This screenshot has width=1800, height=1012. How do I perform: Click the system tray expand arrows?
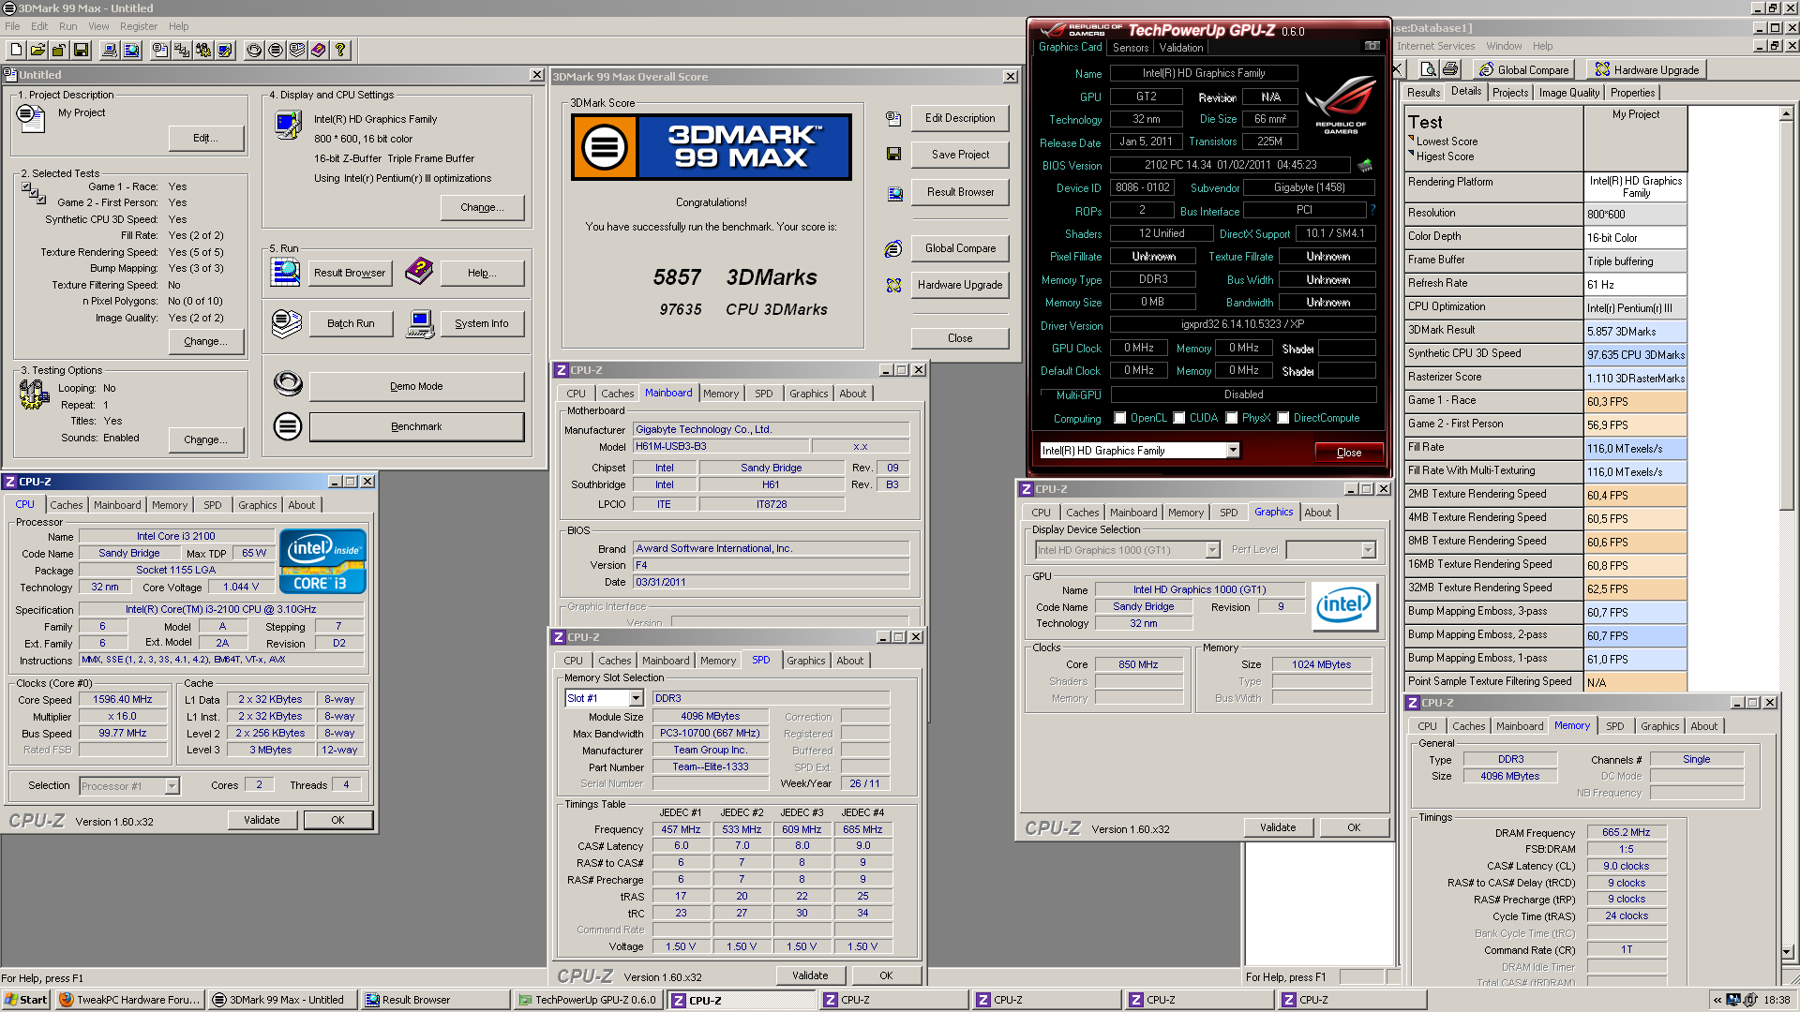pos(1717,1000)
